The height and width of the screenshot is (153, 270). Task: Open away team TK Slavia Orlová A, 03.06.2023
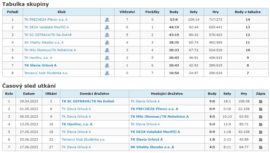coord(146,139)
